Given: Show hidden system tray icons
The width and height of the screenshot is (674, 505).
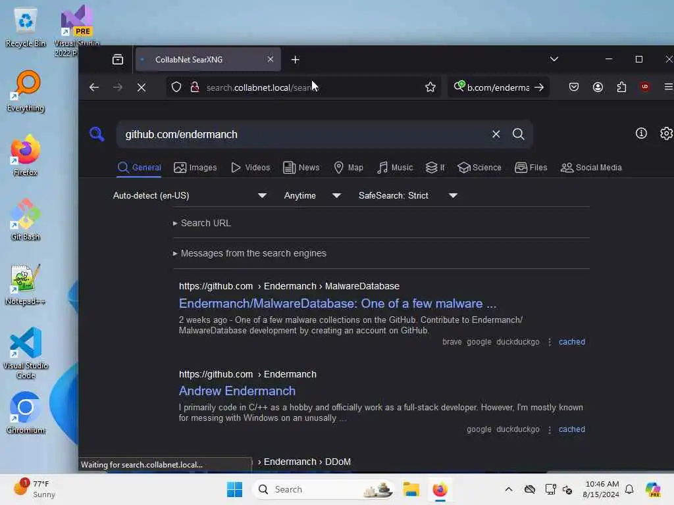Looking at the screenshot, I should pyautogui.click(x=509, y=489).
